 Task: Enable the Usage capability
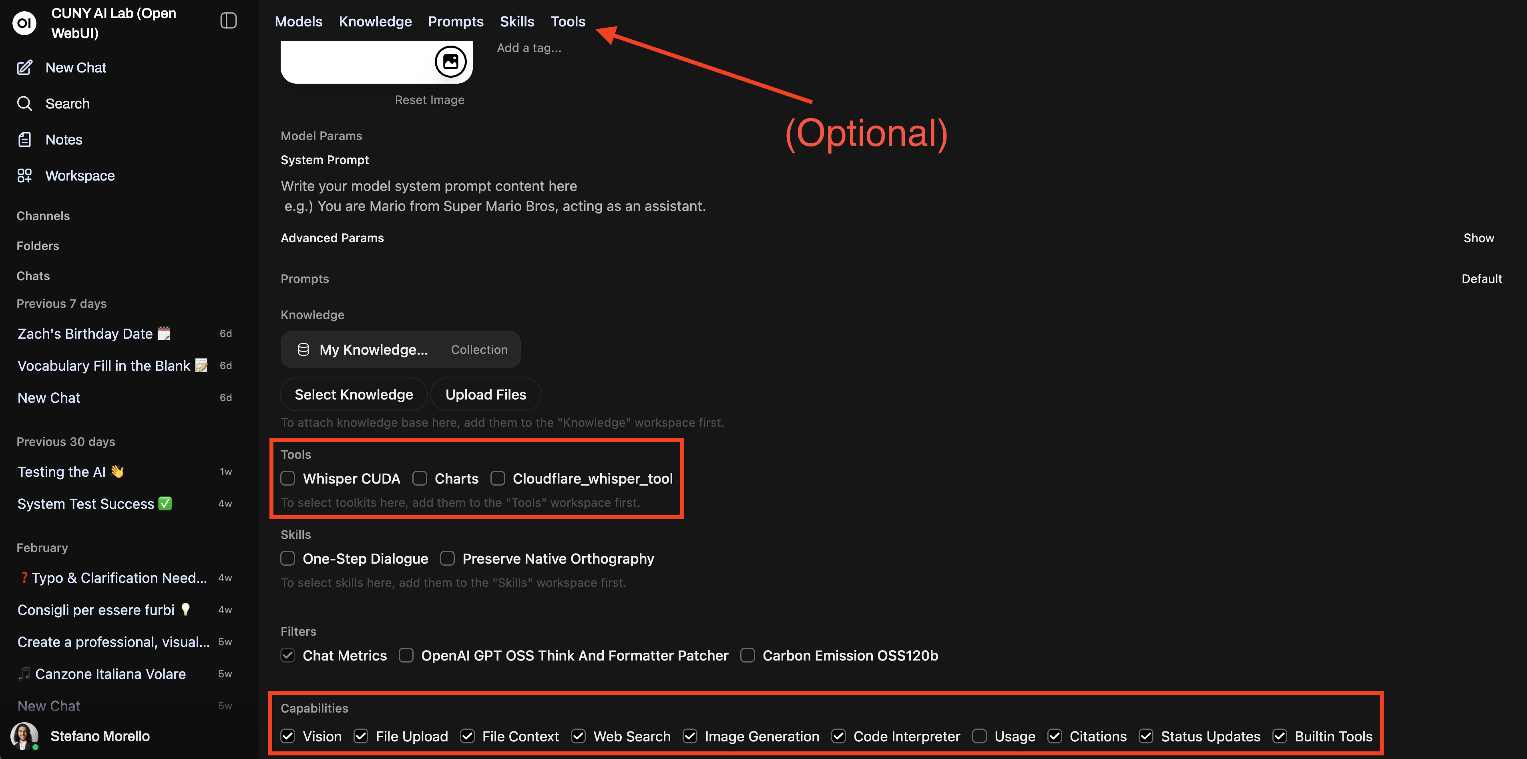(980, 736)
